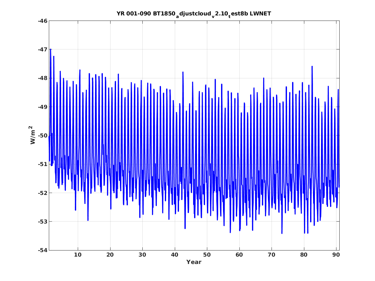The height and width of the screenshot is (281, 375).
Task: Click the x-axis tick label '80'
Action: coord(304,255)
